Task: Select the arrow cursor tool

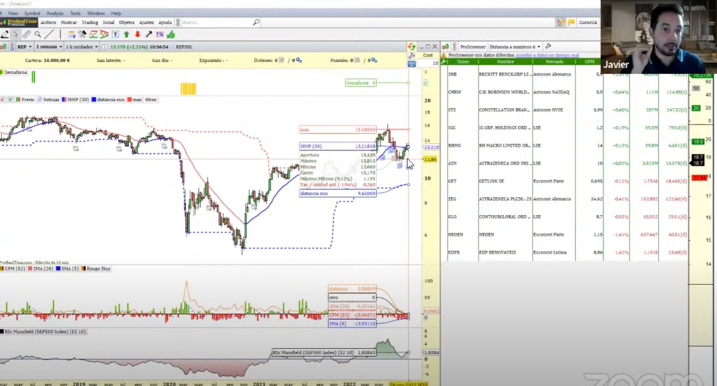Action: tap(15, 35)
